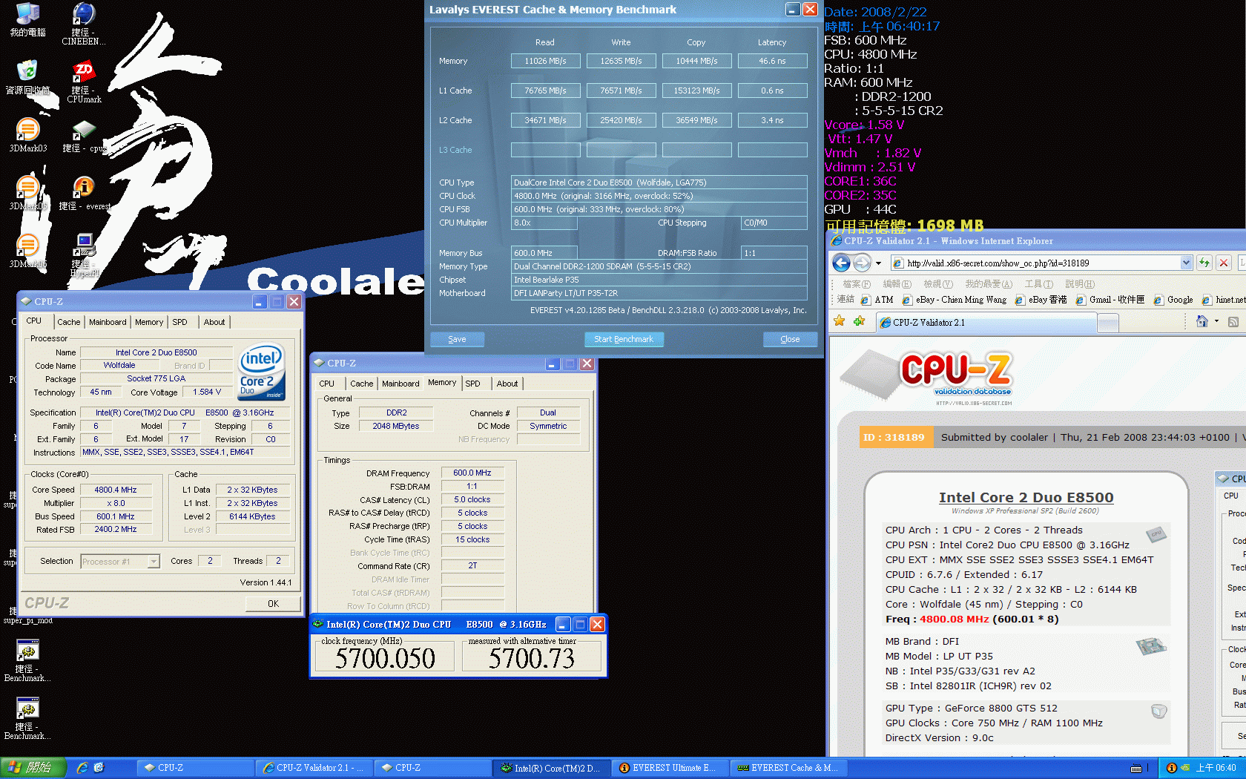
Task: Click Internet Explorer quick launch icon
Action: pyautogui.click(x=82, y=768)
